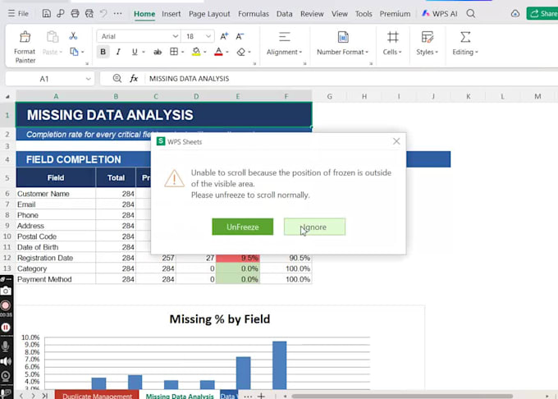Open the Duplicate Management sheet tab
Screen dimensions: 558x399
(97, 395)
